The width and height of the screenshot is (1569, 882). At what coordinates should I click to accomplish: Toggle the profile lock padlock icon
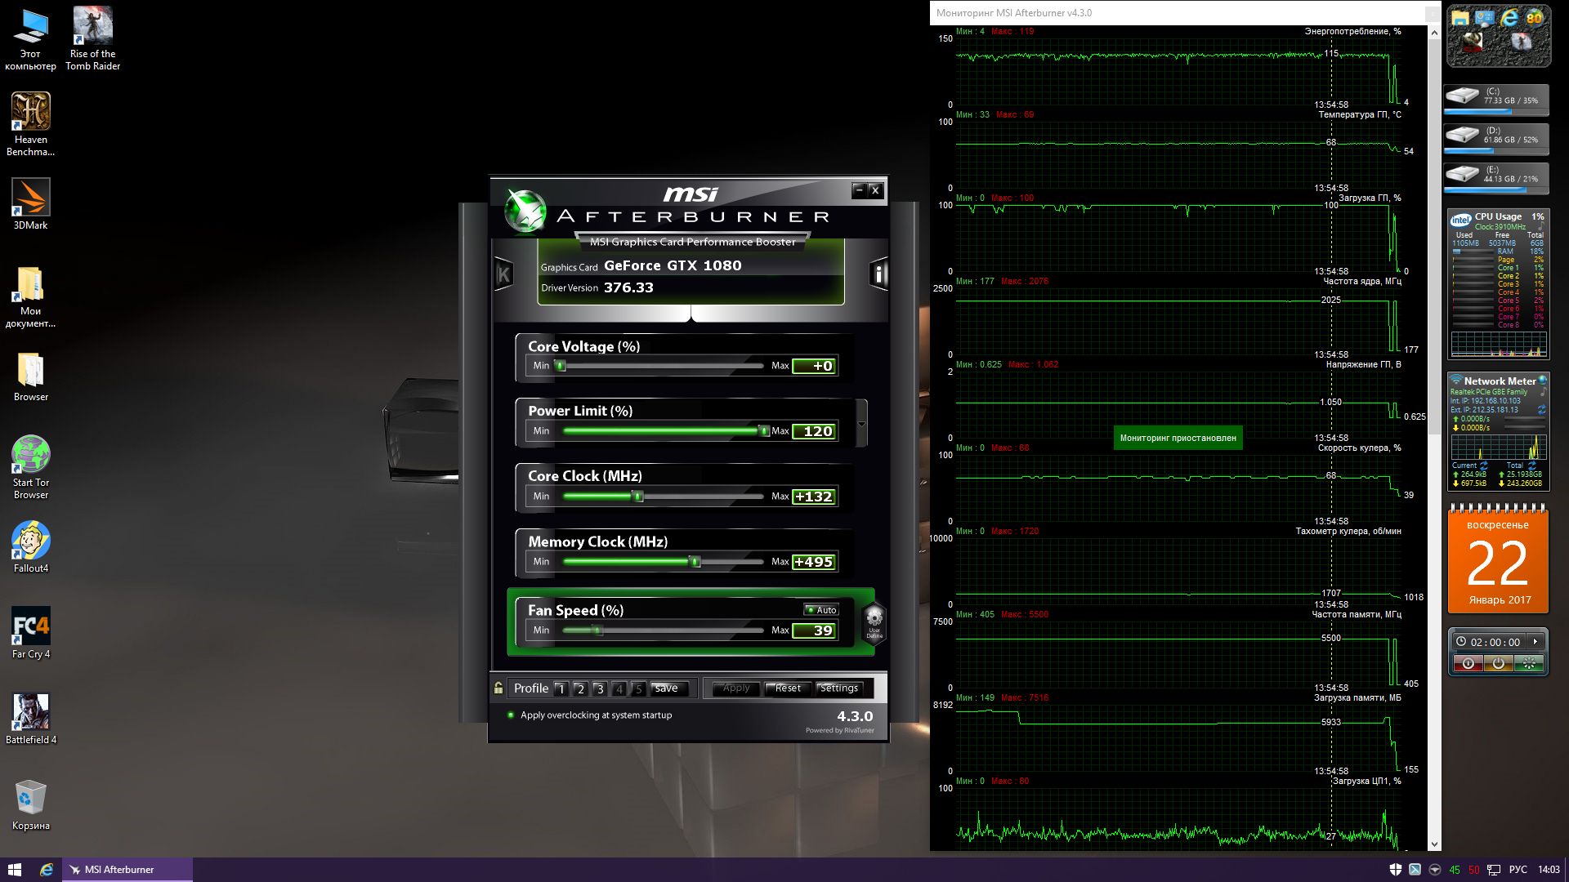498,688
